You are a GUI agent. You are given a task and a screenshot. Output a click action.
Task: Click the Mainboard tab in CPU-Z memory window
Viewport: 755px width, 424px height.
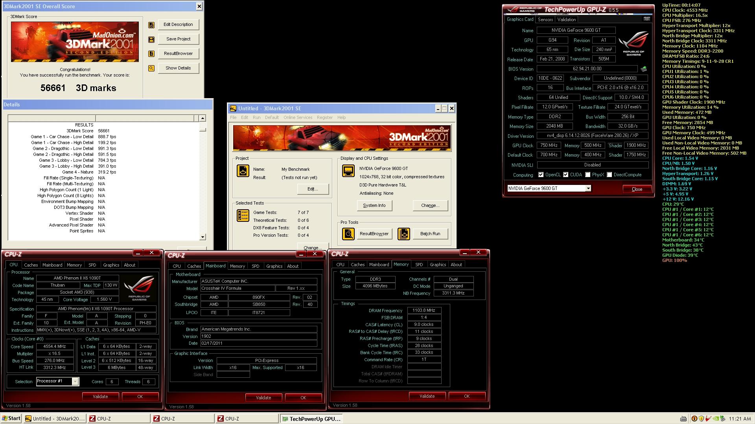(379, 265)
